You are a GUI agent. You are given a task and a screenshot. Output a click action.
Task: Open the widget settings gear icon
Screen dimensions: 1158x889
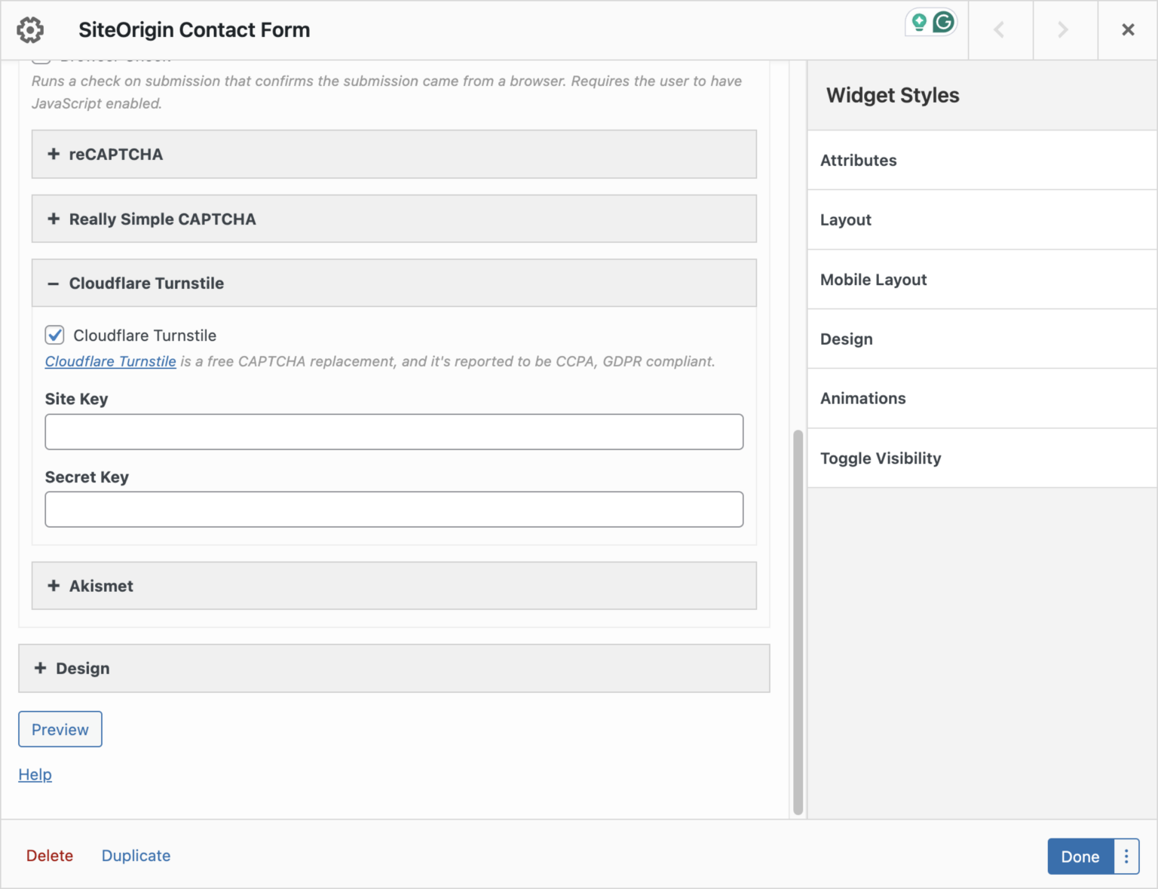tap(30, 29)
